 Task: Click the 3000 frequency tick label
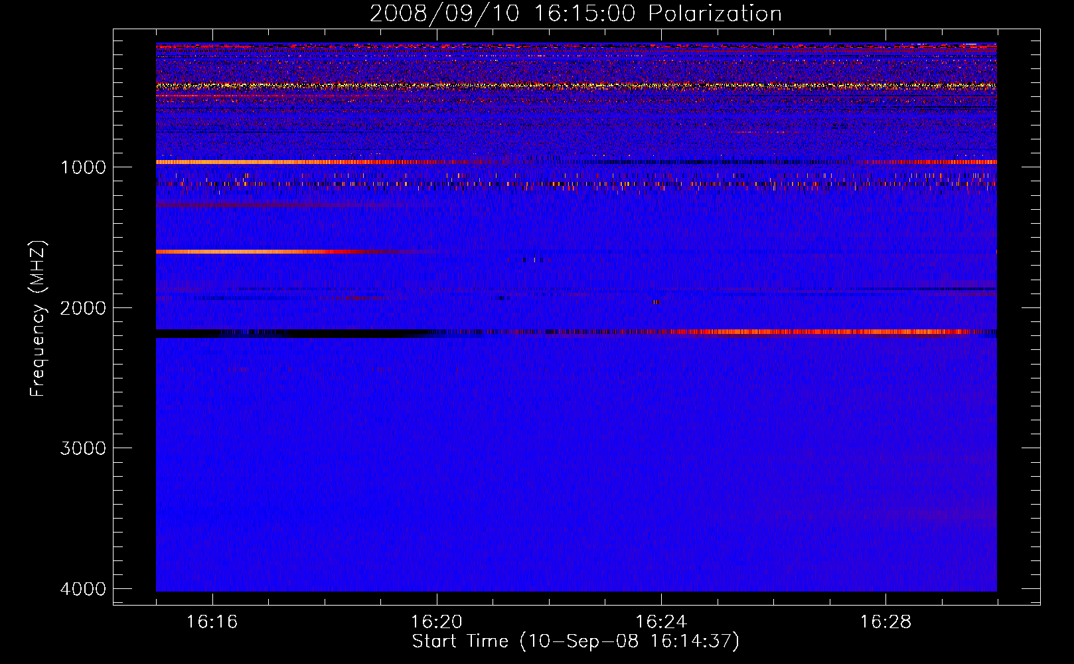pos(83,448)
